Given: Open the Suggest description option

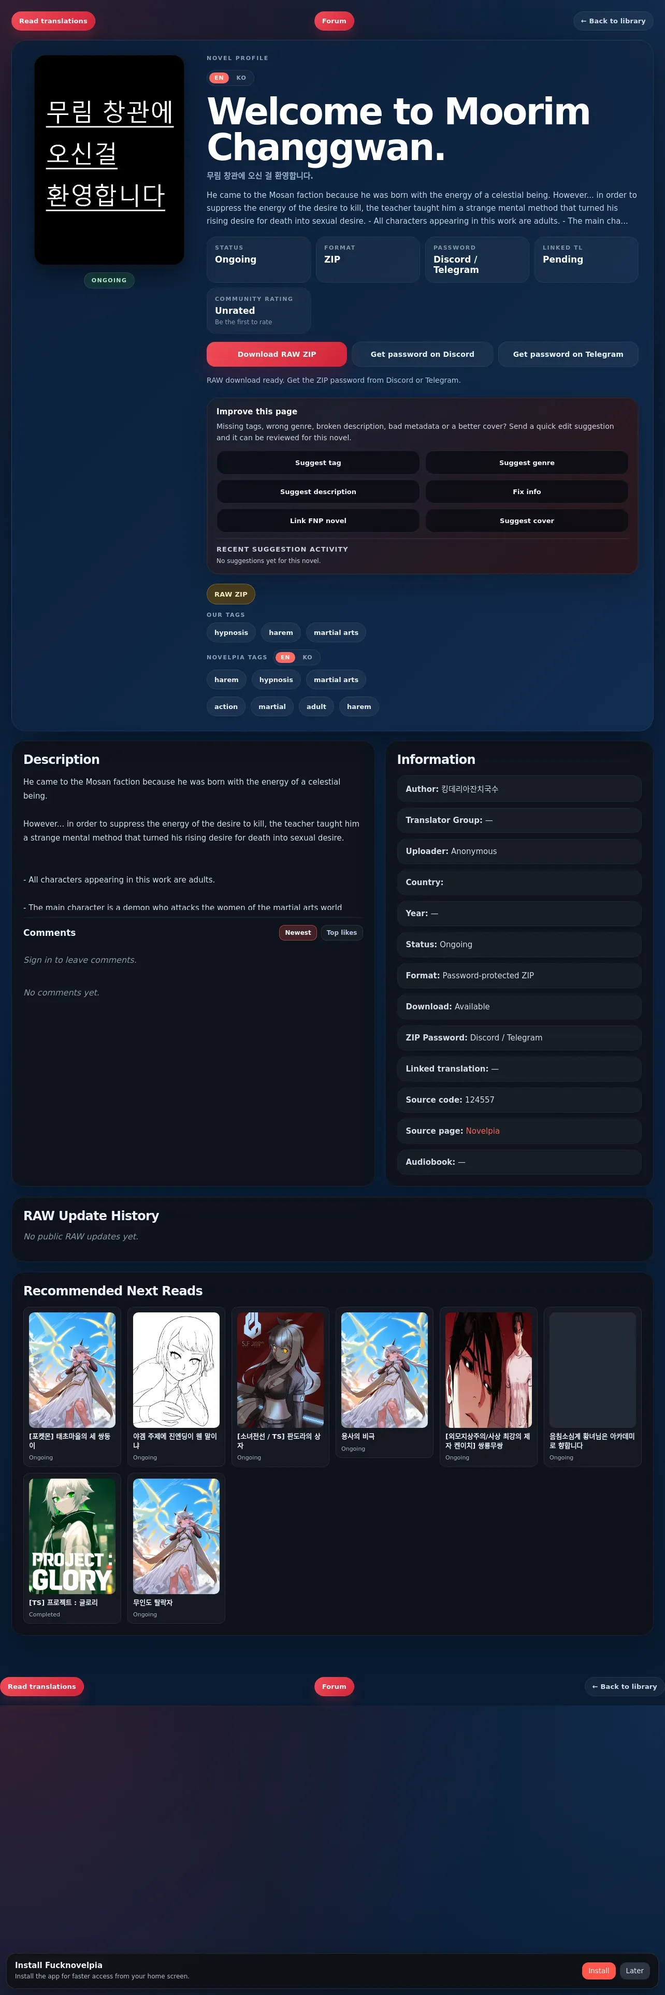Looking at the screenshot, I should pyautogui.click(x=318, y=492).
